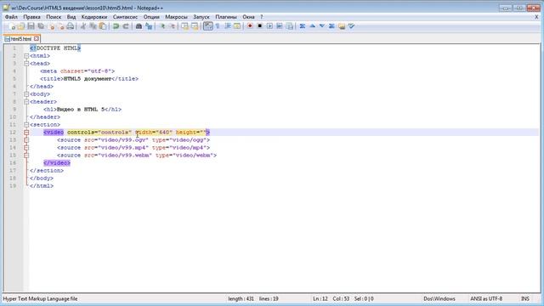Viewport: 544px width, 306px height.
Task: Save the file with the floppy disk icon
Action: click(x=31, y=26)
